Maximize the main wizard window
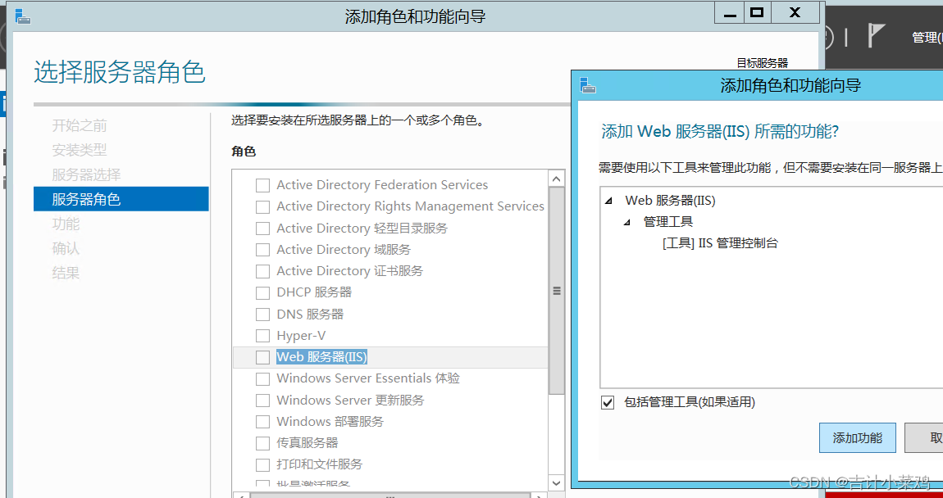 757,12
